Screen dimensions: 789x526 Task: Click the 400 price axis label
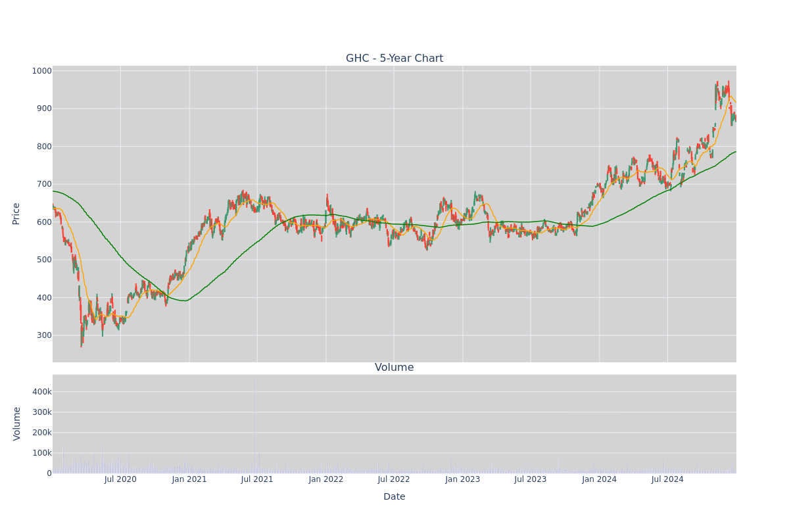pyautogui.click(x=43, y=298)
